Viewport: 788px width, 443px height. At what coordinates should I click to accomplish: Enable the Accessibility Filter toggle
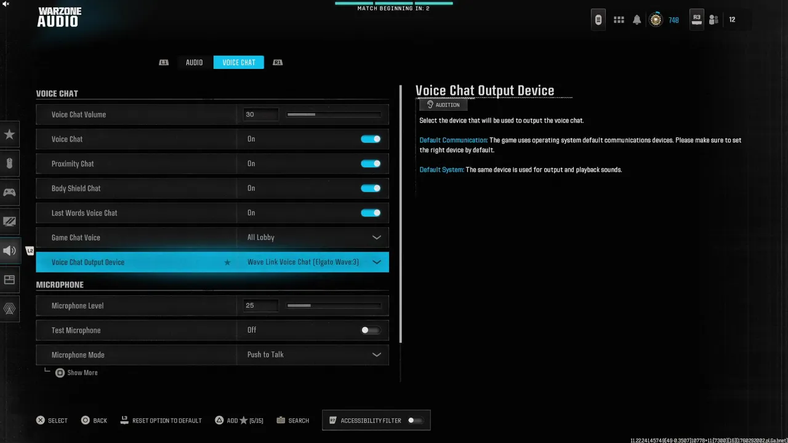pyautogui.click(x=416, y=420)
